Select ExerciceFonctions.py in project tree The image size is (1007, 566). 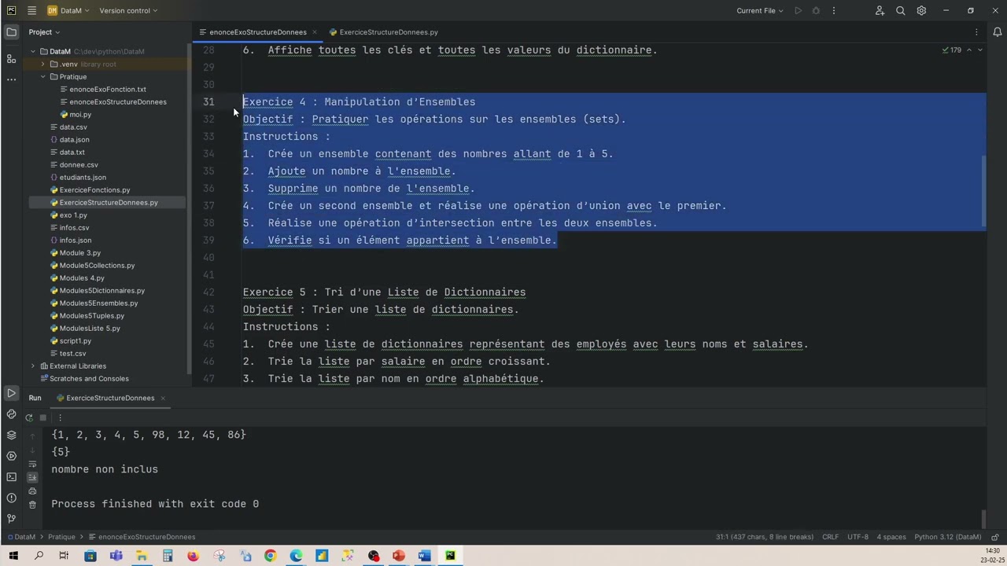click(x=94, y=189)
